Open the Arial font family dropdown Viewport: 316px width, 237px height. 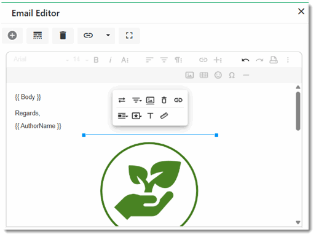(41, 60)
